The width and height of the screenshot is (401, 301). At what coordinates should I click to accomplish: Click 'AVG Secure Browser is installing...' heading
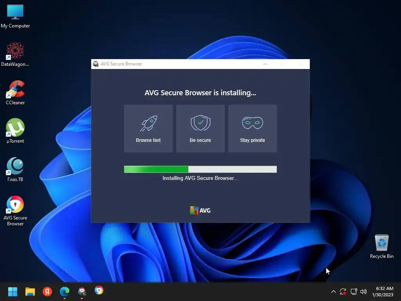200,92
